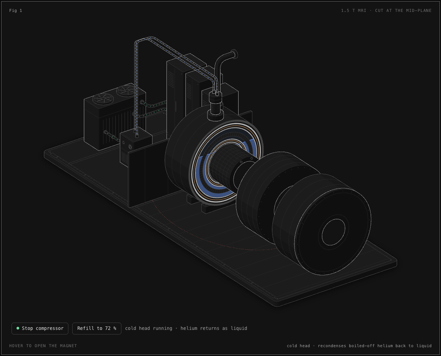Click the 1.5 T MRI mid-plane title
The image size is (441, 356).
(386, 10)
